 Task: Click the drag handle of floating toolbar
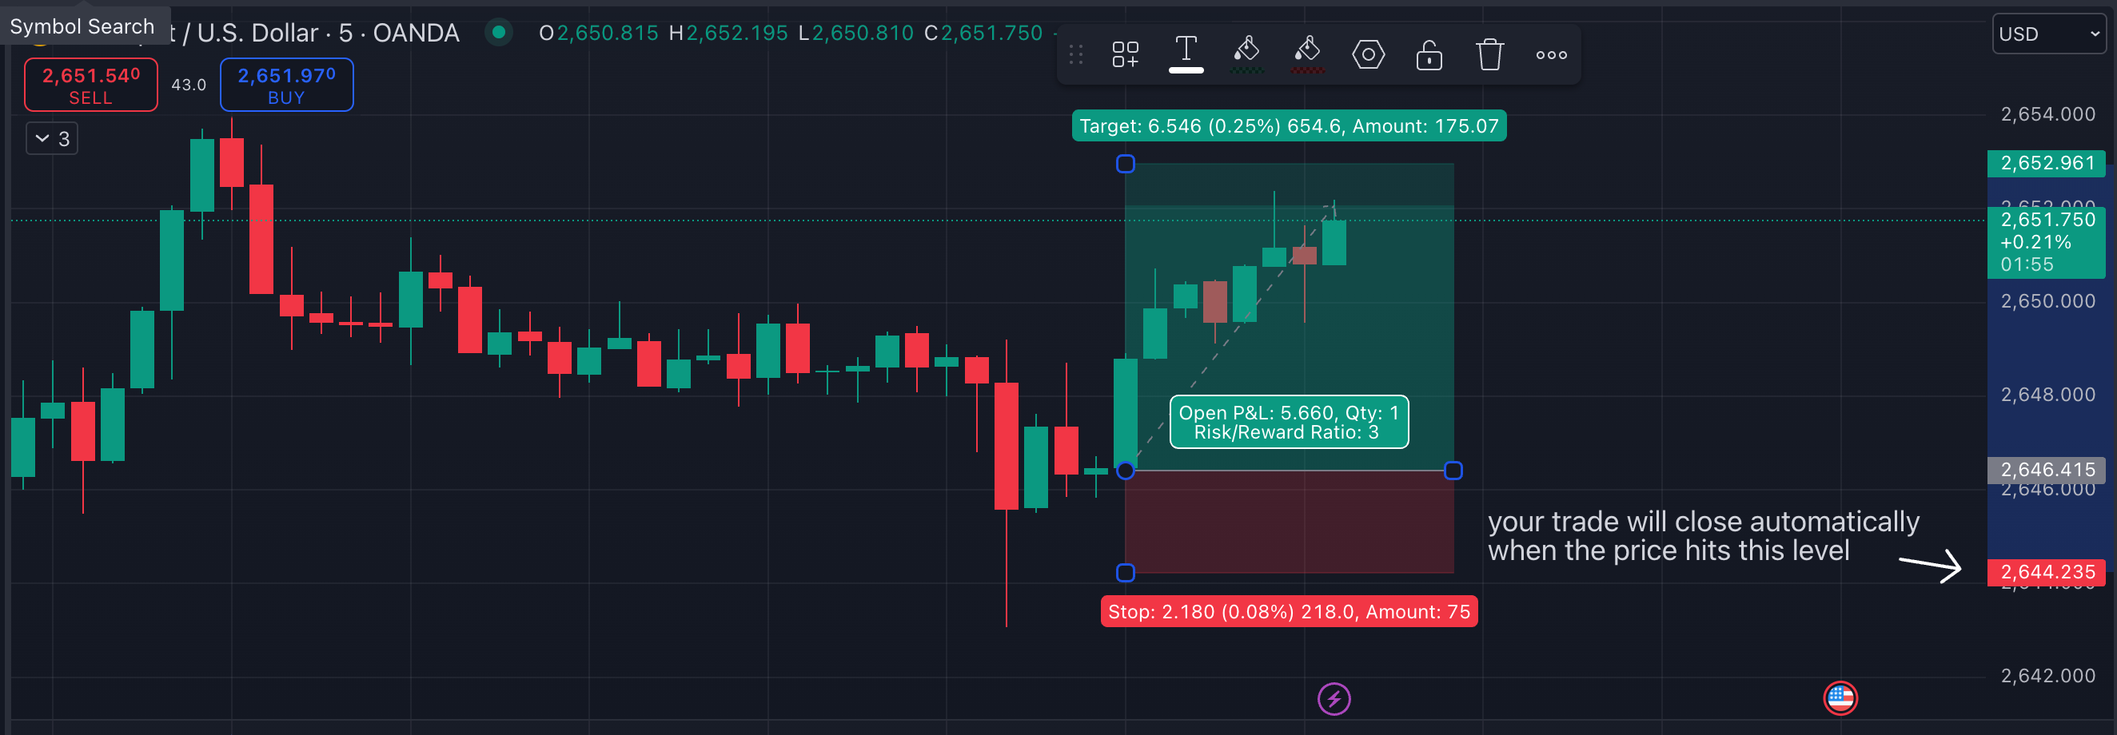[1076, 55]
